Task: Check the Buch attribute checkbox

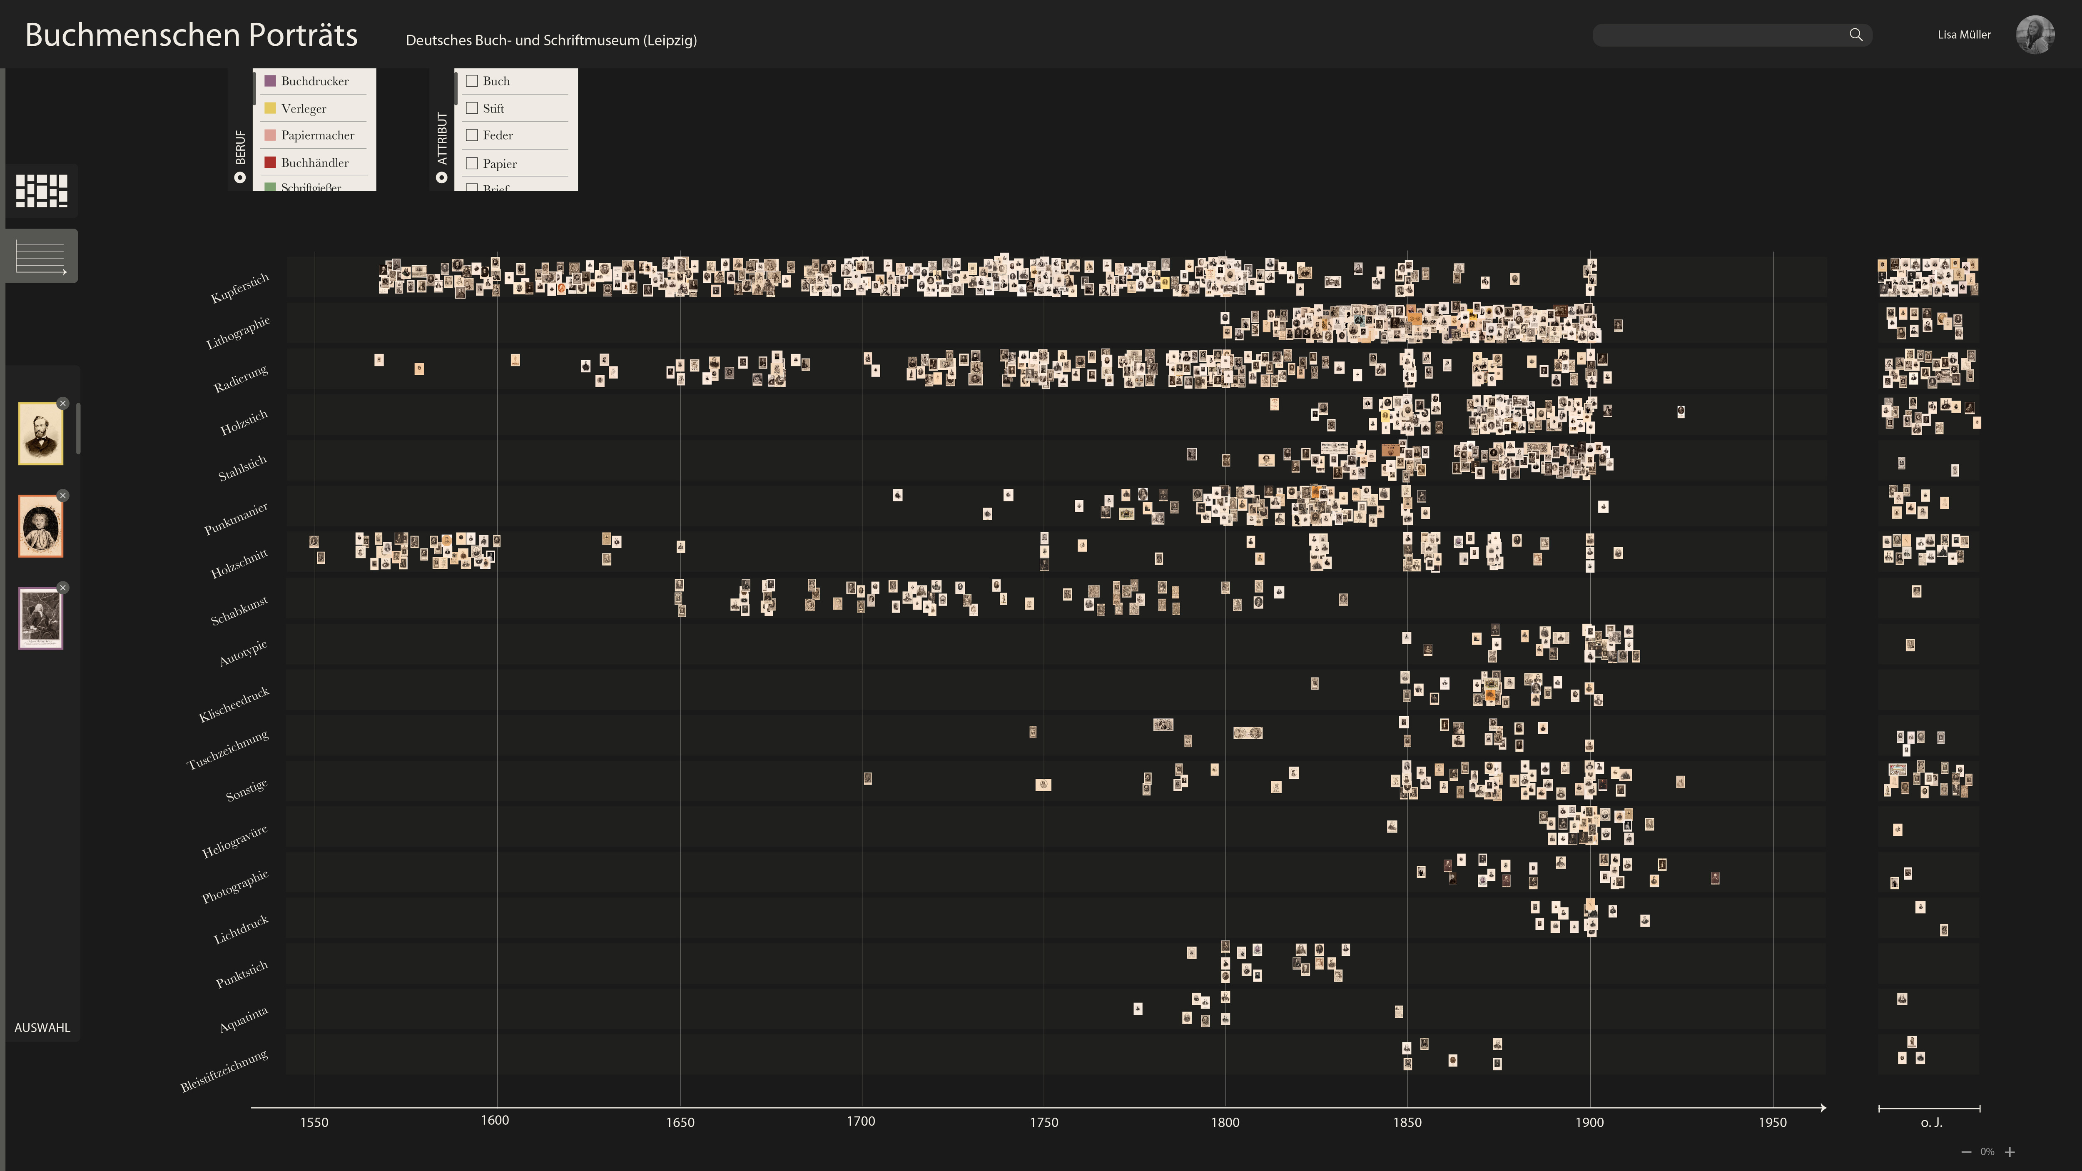Action: tap(472, 81)
